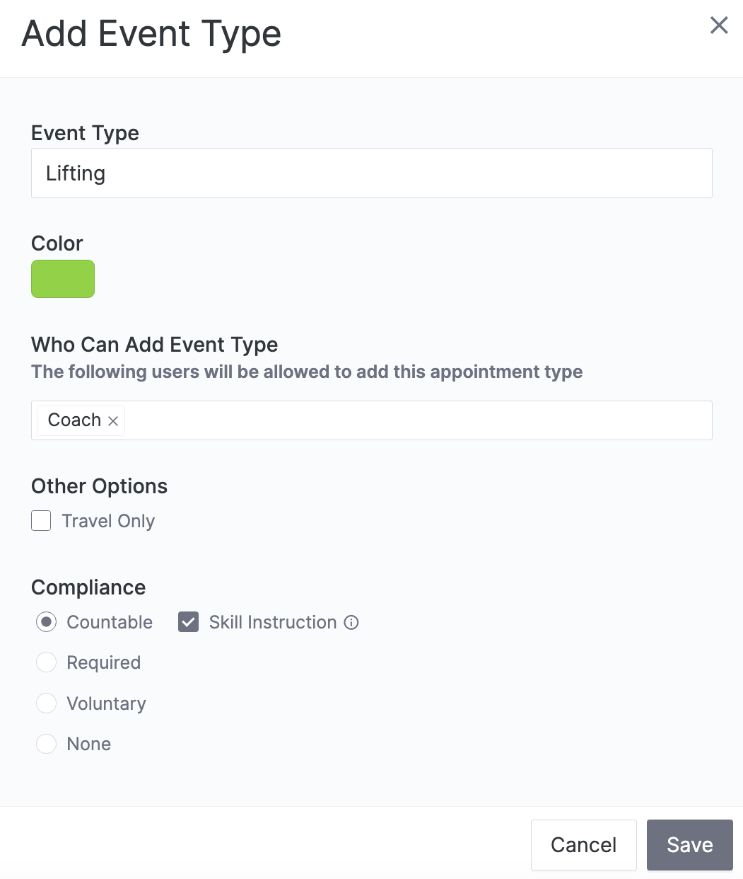Click the Countable radio button
743x879 pixels.
tap(46, 622)
